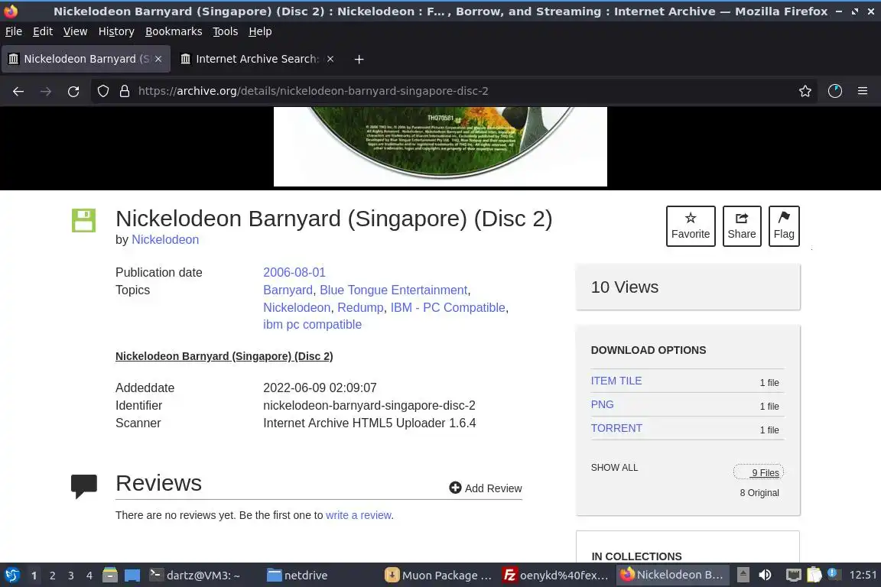This screenshot has height=587, width=881.
Task: Open the Firefox hamburger menu
Action: (x=863, y=91)
